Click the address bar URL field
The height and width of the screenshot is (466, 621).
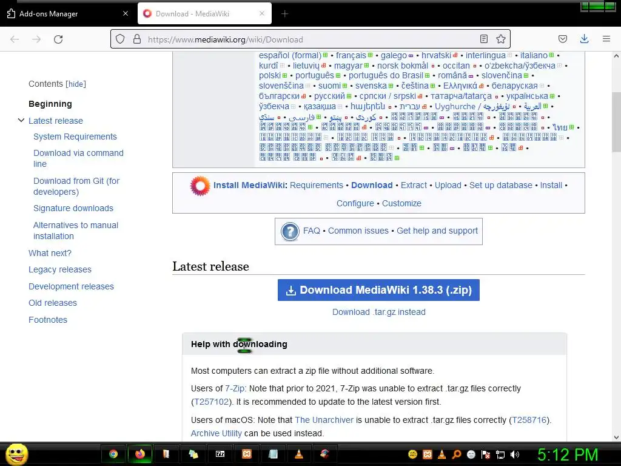click(310, 39)
